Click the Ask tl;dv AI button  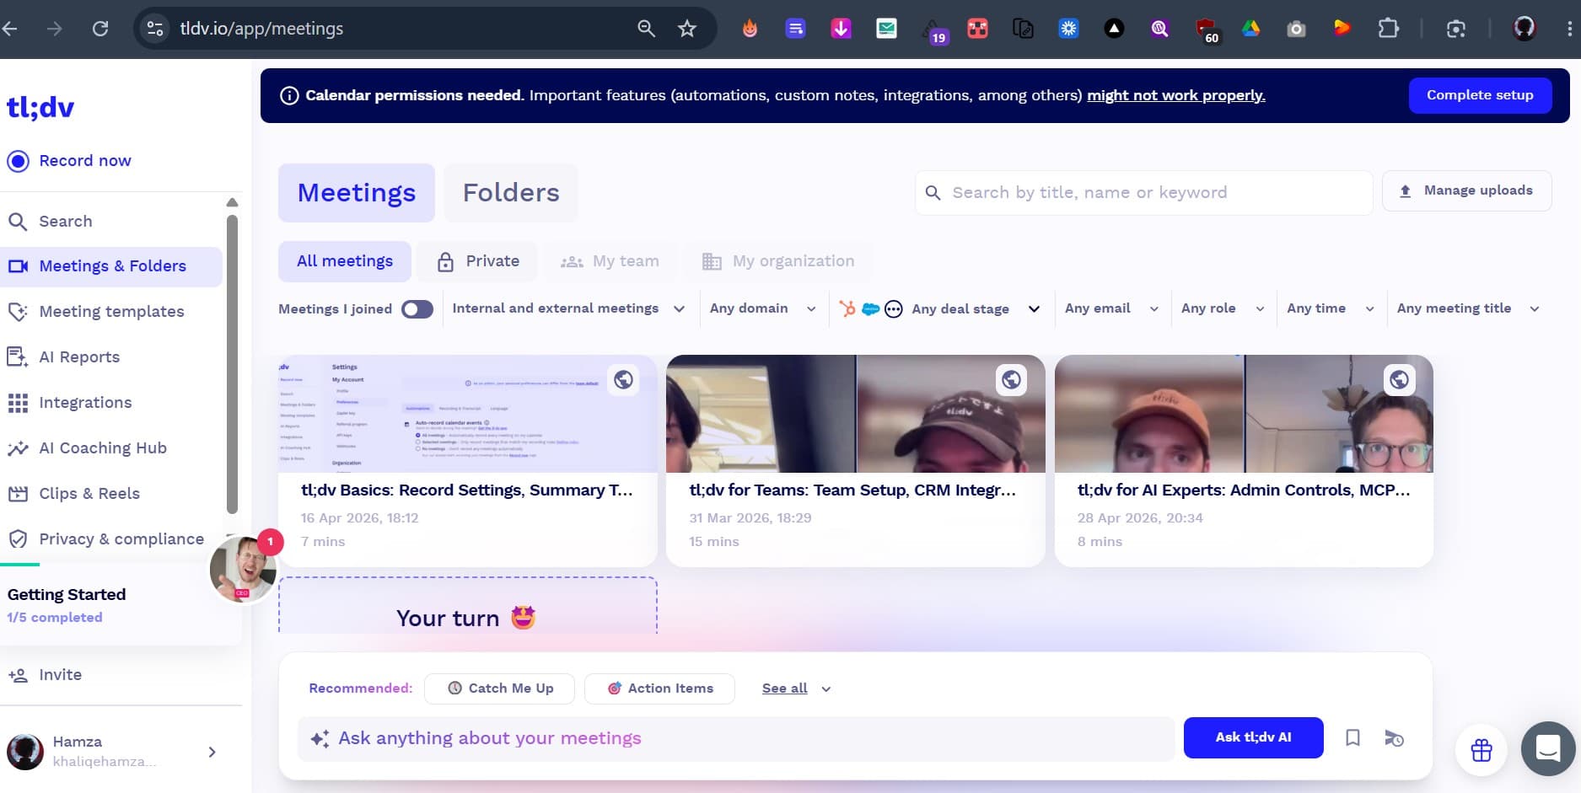click(1253, 737)
